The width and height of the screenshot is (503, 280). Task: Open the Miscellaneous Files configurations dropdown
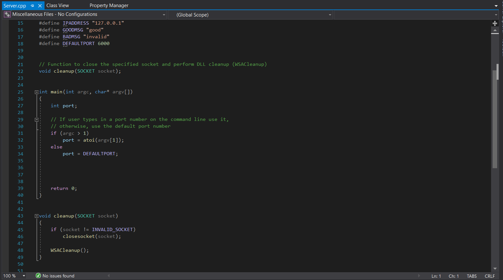click(x=164, y=14)
